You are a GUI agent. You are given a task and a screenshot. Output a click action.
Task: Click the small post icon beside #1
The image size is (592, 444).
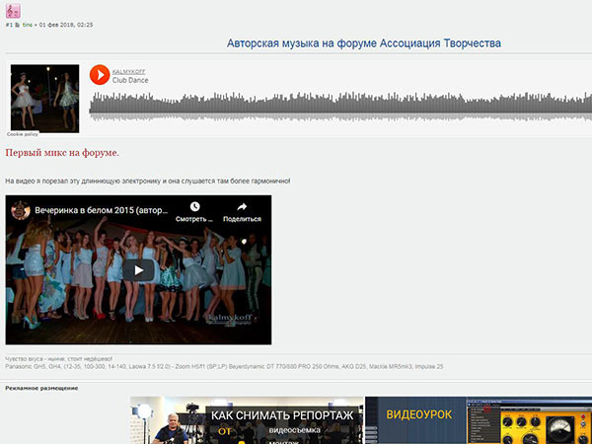pyautogui.click(x=18, y=25)
